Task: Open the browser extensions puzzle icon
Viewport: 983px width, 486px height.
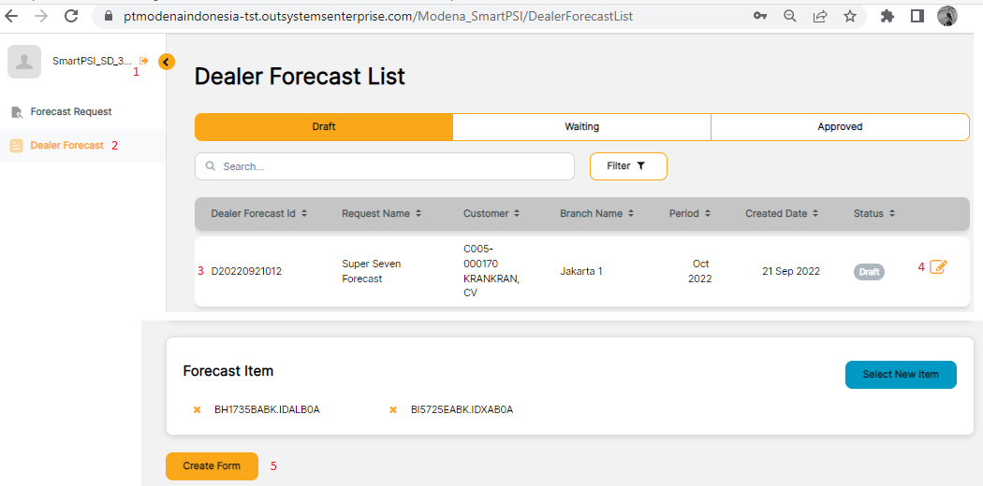Action: coord(888,16)
